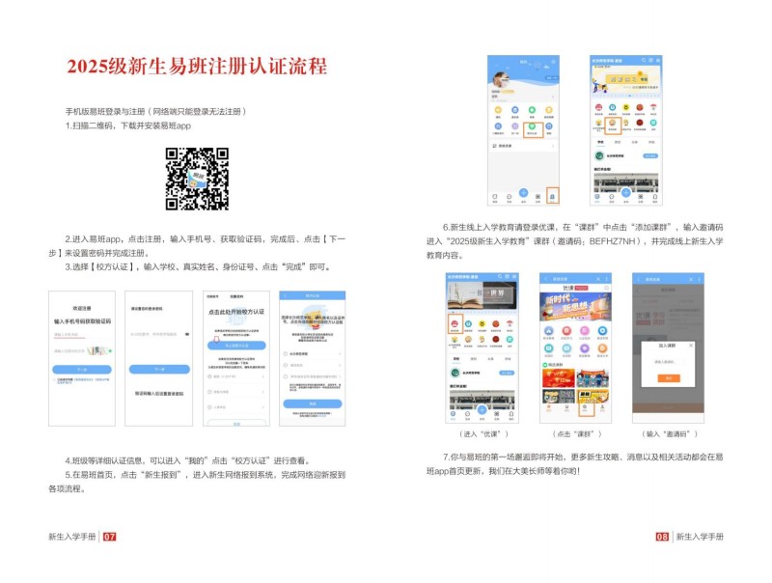Tap the back arrow in 校方认证 header

pos(284,295)
